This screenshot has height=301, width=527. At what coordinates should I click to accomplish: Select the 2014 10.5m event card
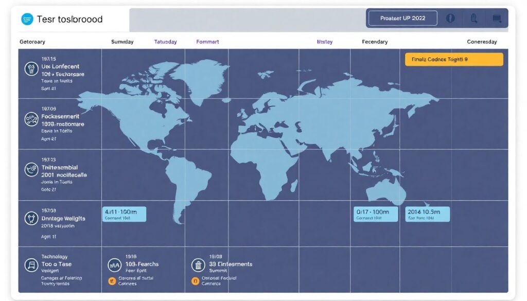(427, 214)
